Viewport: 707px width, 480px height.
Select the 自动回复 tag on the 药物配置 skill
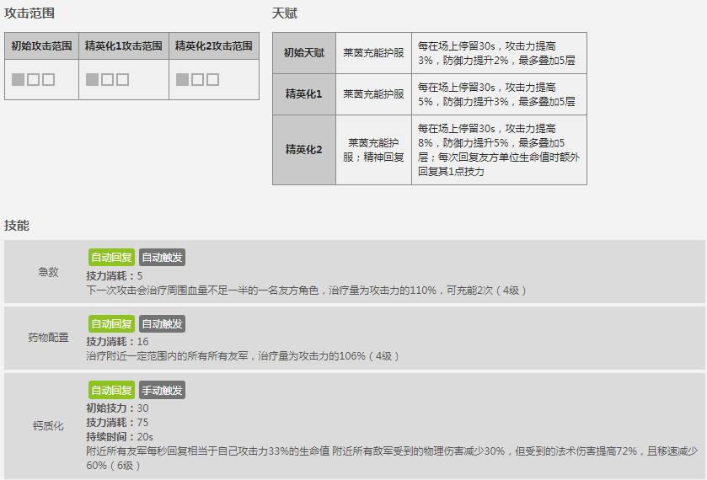point(111,323)
